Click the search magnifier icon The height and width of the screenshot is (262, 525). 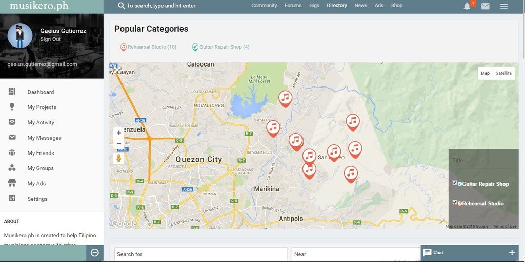(122, 6)
